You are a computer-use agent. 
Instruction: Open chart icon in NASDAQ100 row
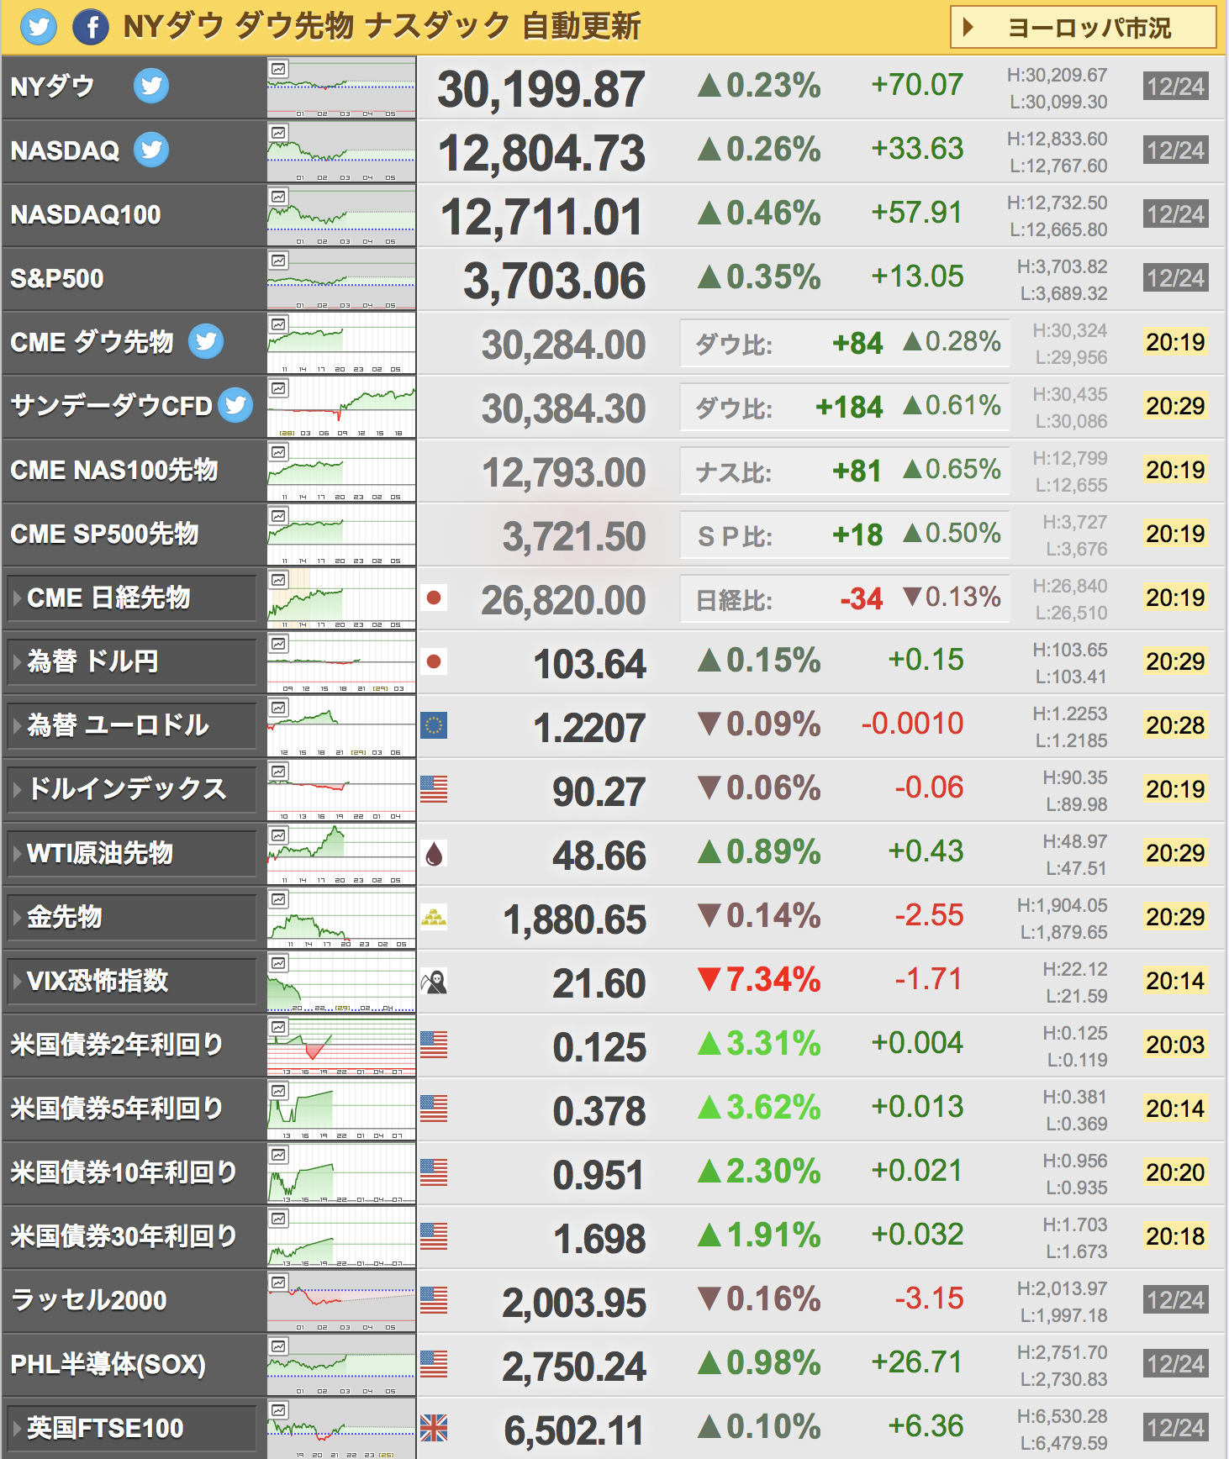[x=278, y=197]
